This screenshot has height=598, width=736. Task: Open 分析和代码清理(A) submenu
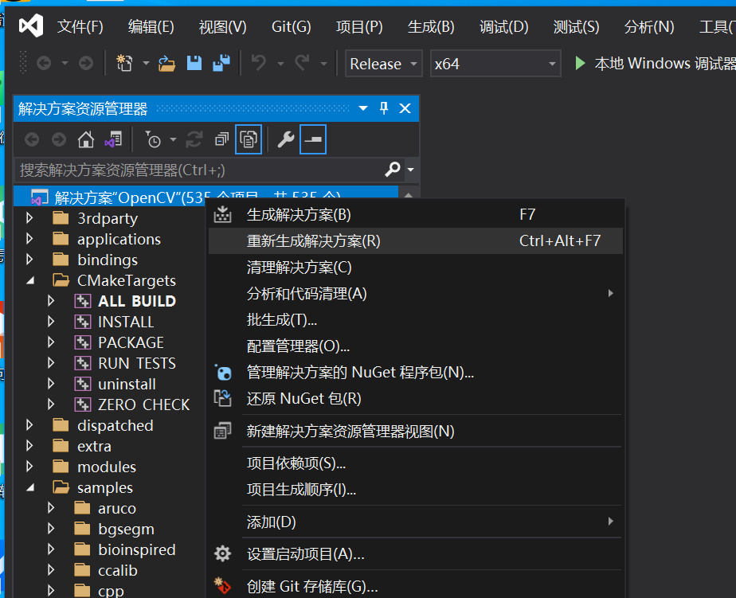pyautogui.click(x=416, y=293)
